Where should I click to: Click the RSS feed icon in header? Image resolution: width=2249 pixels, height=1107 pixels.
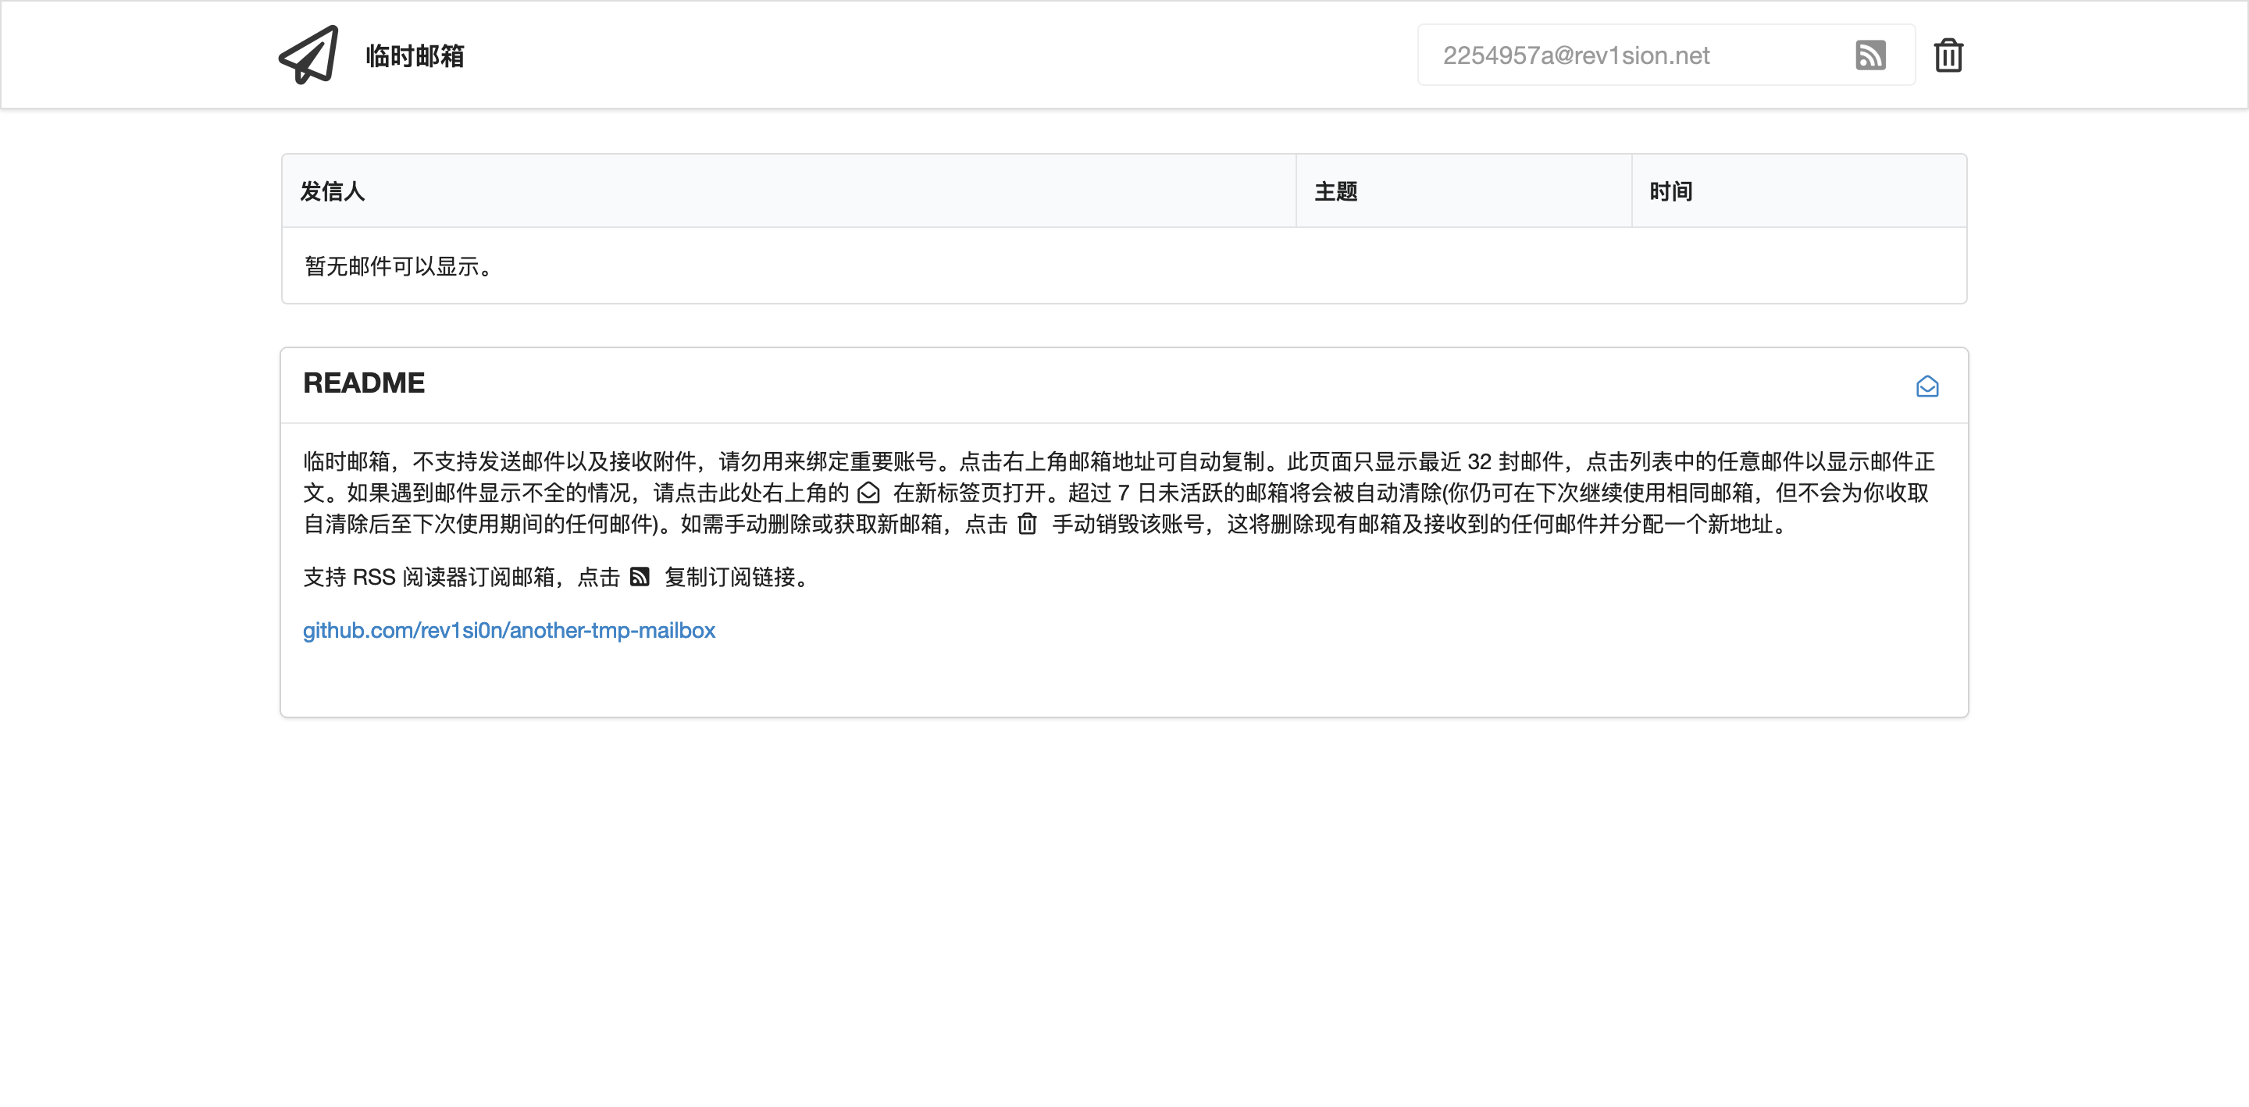(x=1869, y=55)
